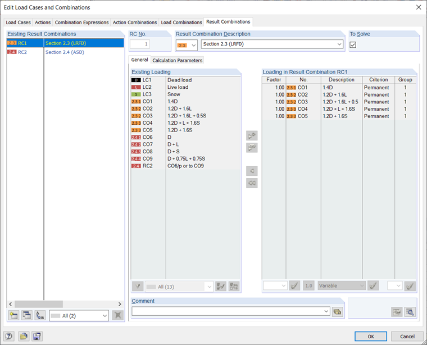Viewport: 427px width, 345px height.
Task: Click the filter funnel icon under Existing Loading
Action: (138, 287)
